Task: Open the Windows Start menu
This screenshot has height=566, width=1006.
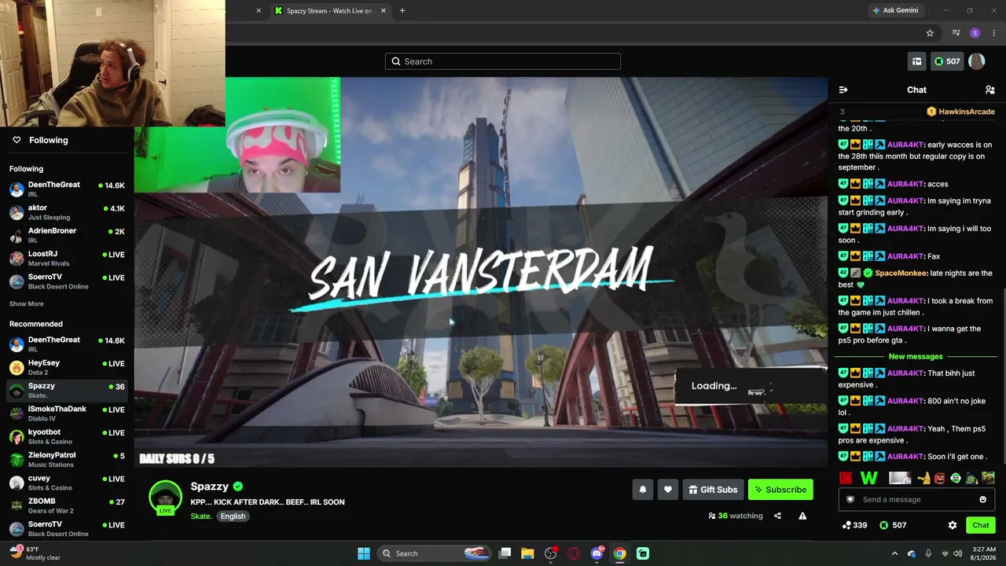Action: click(364, 553)
